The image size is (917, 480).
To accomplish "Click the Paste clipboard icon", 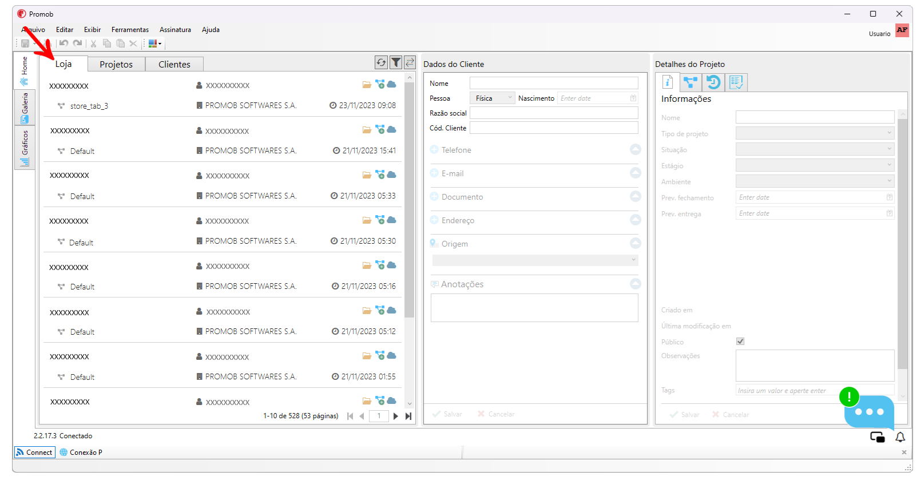I will point(120,43).
